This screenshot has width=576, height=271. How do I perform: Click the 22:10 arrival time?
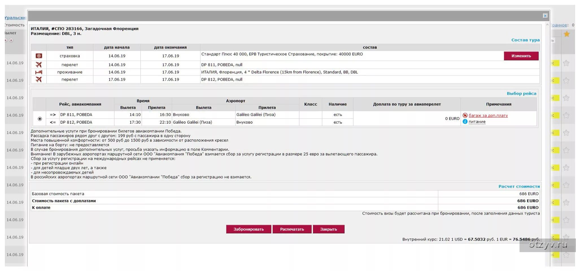point(165,122)
